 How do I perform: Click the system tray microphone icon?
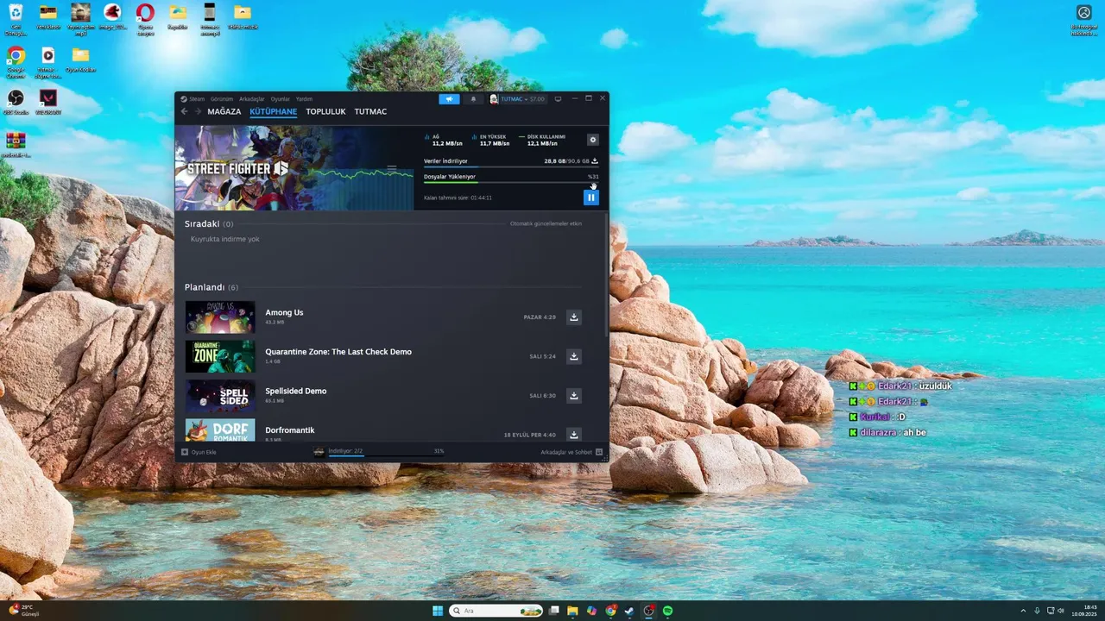(x=1037, y=611)
